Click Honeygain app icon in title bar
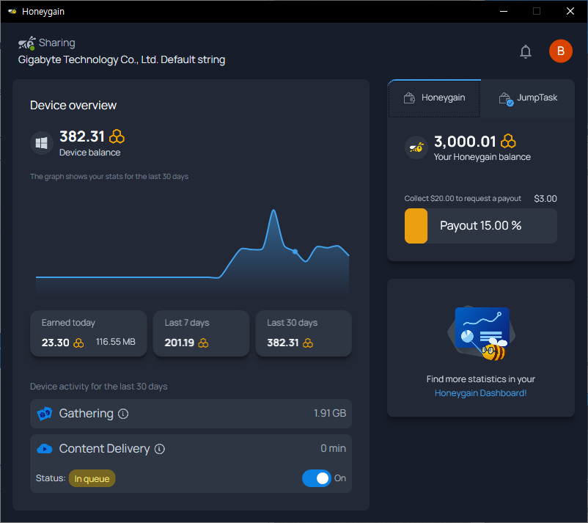The height and width of the screenshot is (523, 588). click(12, 11)
